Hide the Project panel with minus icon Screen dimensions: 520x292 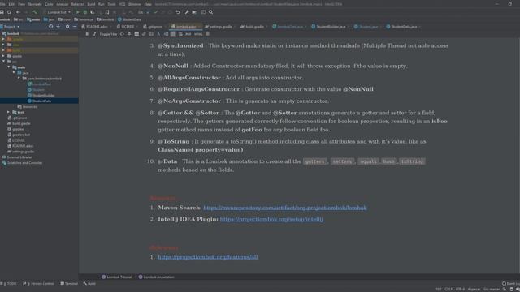[75, 27]
